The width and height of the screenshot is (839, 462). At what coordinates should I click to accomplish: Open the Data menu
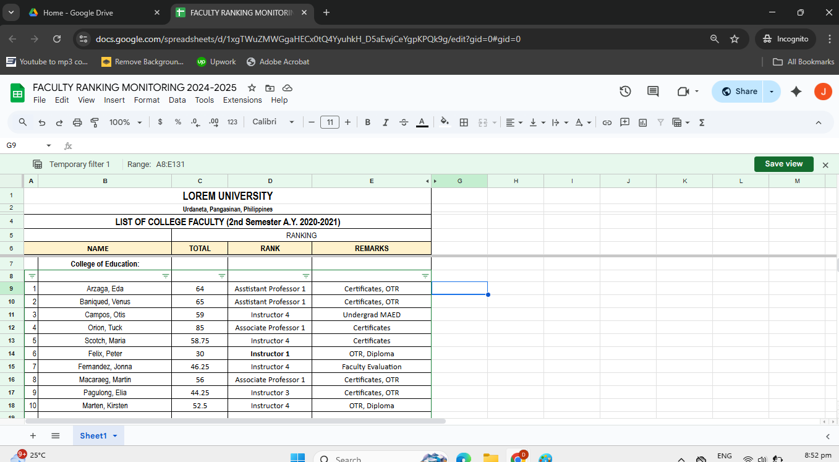(x=177, y=100)
